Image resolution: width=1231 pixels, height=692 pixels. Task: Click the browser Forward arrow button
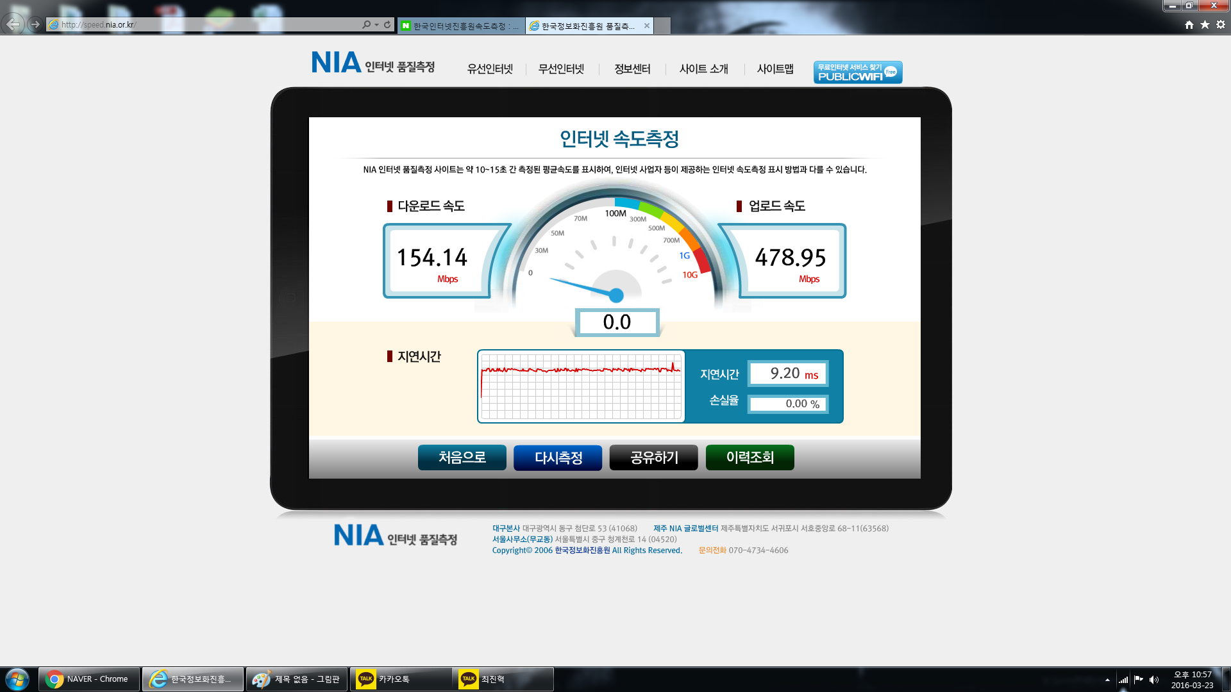click(x=35, y=24)
